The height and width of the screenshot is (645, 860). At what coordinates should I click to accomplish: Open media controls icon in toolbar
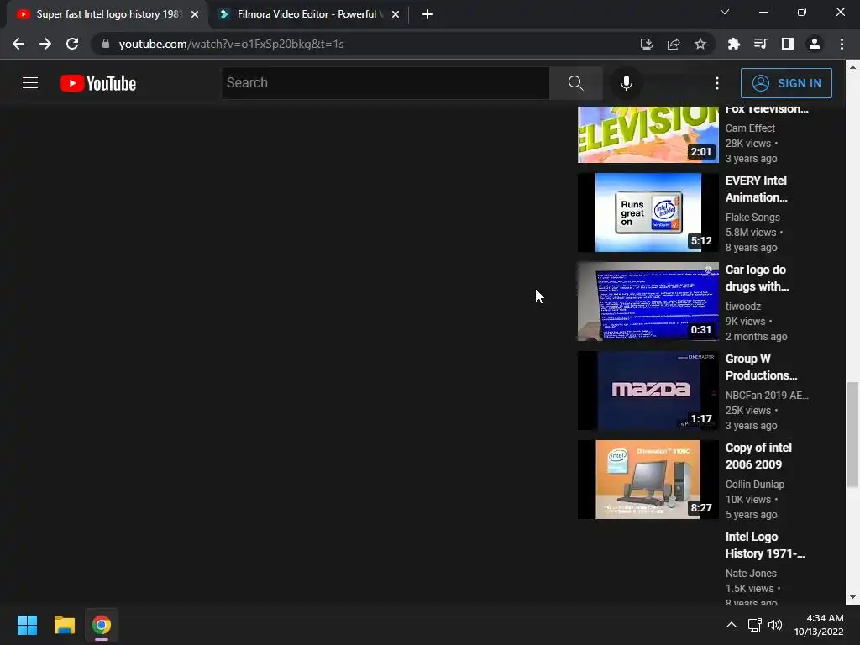point(760,44)
